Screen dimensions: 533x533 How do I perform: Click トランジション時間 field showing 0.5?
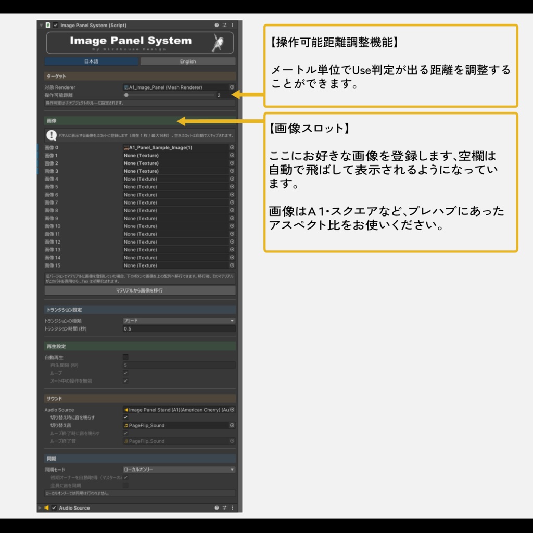coord(179,328)
